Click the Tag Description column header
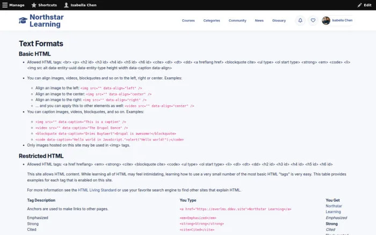The image size is (376, 235). point(41,200)
